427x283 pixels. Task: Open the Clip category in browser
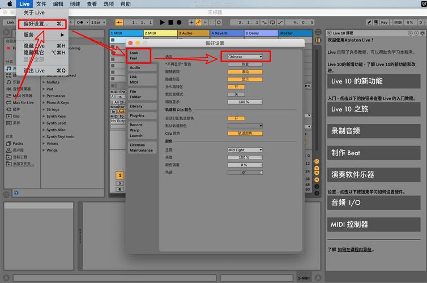coord(13,116)
